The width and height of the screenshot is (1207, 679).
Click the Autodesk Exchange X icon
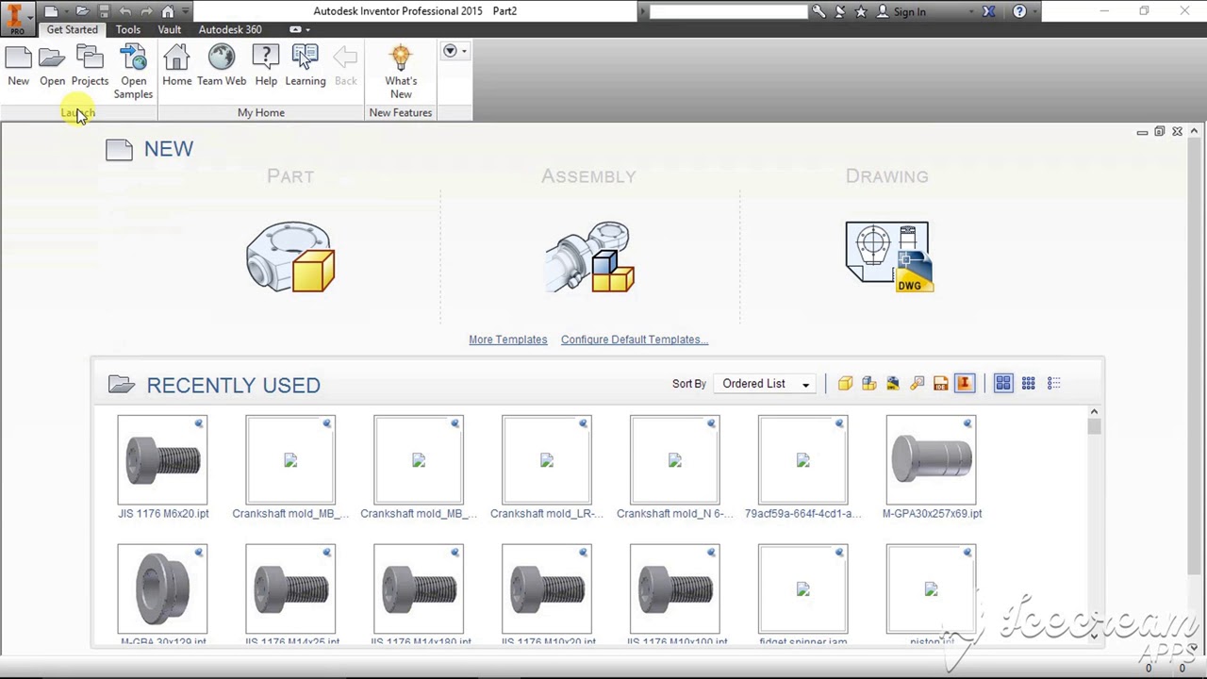pyautogui.click(x=988, y=11)
